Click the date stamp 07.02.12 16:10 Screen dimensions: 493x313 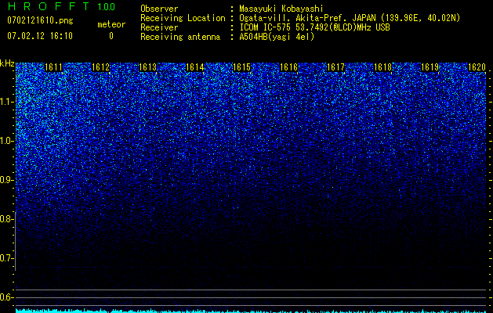pos(40,36)
